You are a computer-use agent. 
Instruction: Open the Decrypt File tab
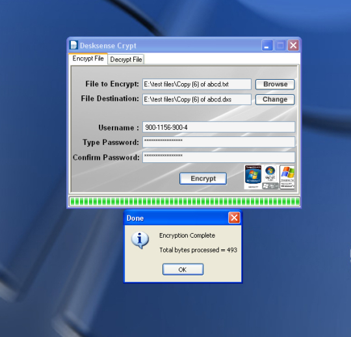point(126,60)
